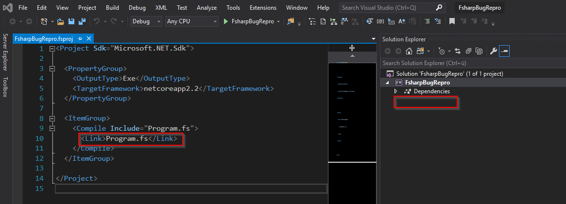Click the New Project toolbar icon
566x204 pixels.
pyautogui.click(x=44, y=22)
